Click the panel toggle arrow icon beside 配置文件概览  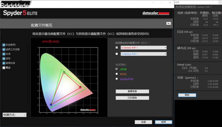(168, 24)
